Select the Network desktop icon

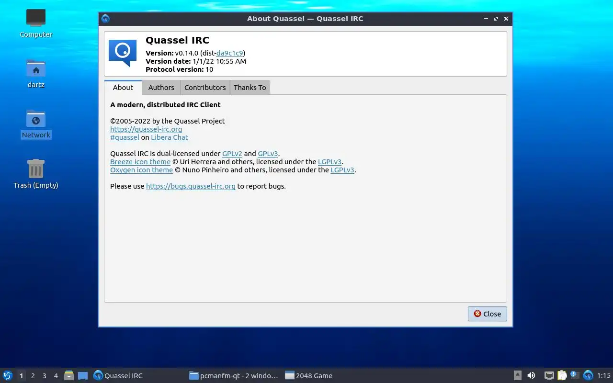coord(36,124)
